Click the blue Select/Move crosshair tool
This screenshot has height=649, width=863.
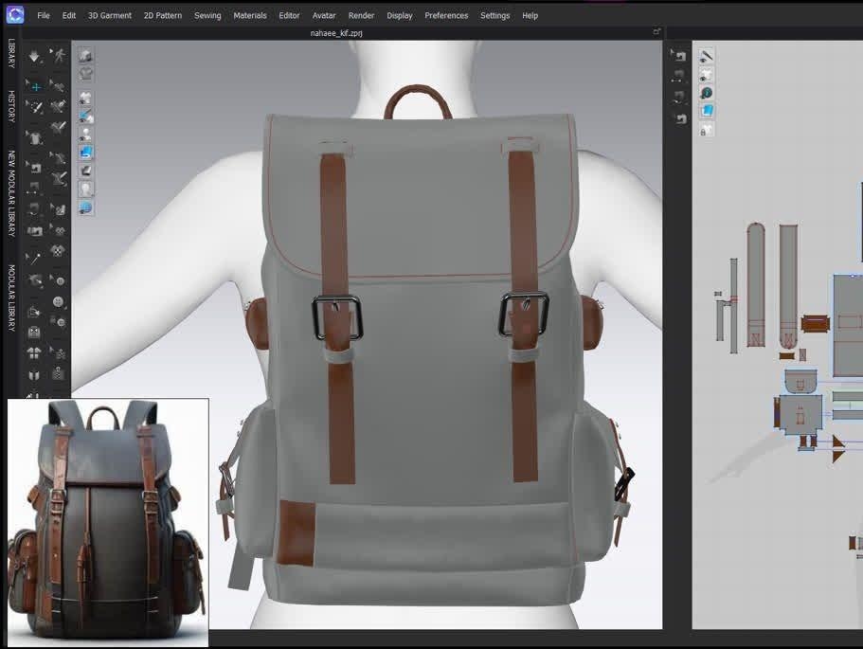click(x=35, y=86)
